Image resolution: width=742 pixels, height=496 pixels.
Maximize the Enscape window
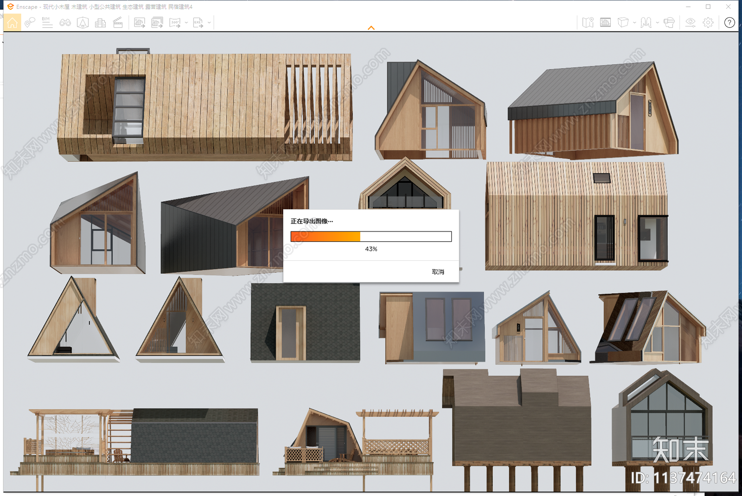(x=708, y=6)
